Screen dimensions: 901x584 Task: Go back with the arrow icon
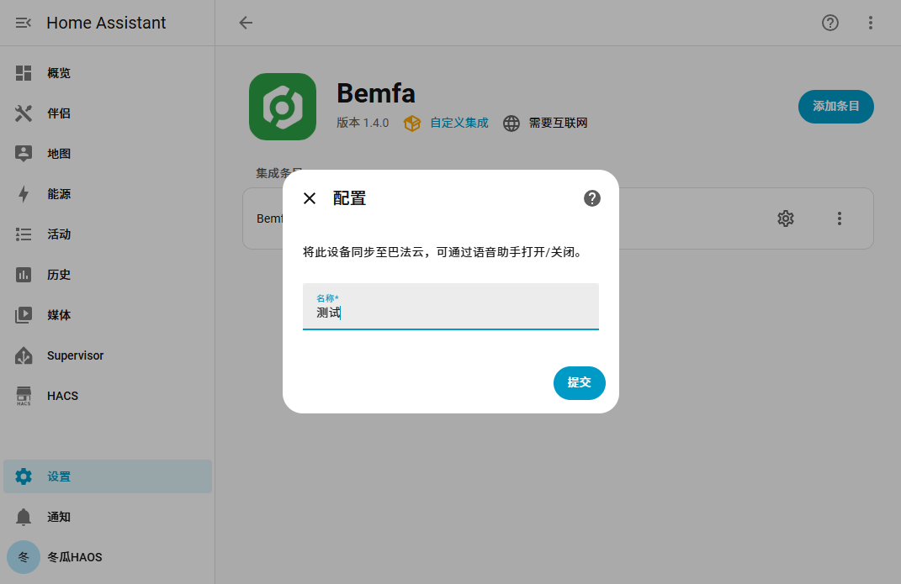click(246, 23)
